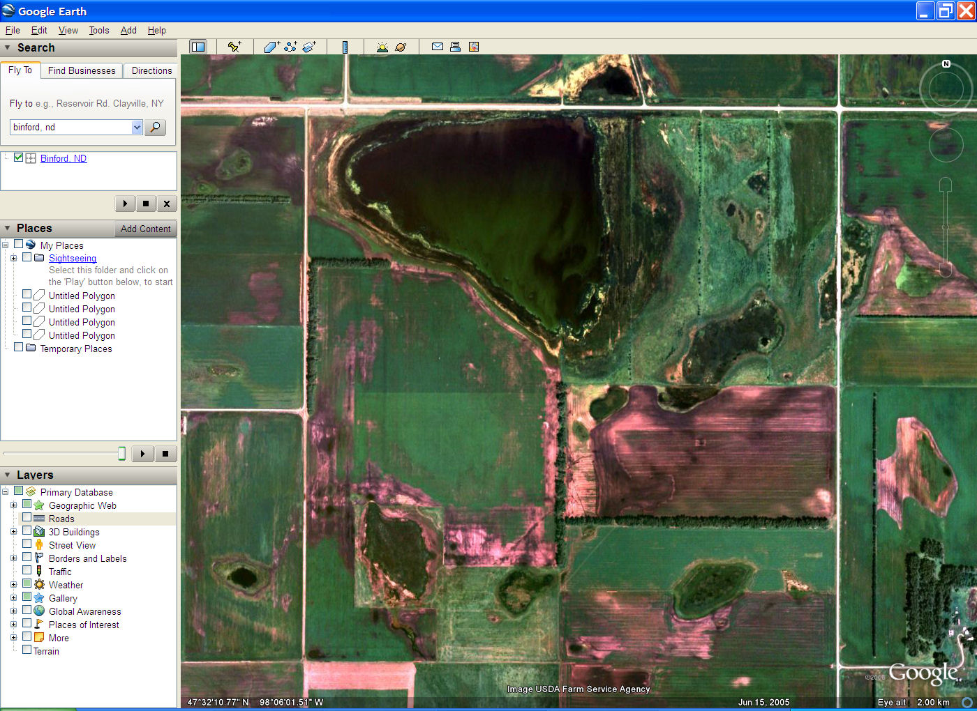The width and height of the screenshot is (977, 711).
Task: Click the Fly To text input field
Action: [70, 128]
